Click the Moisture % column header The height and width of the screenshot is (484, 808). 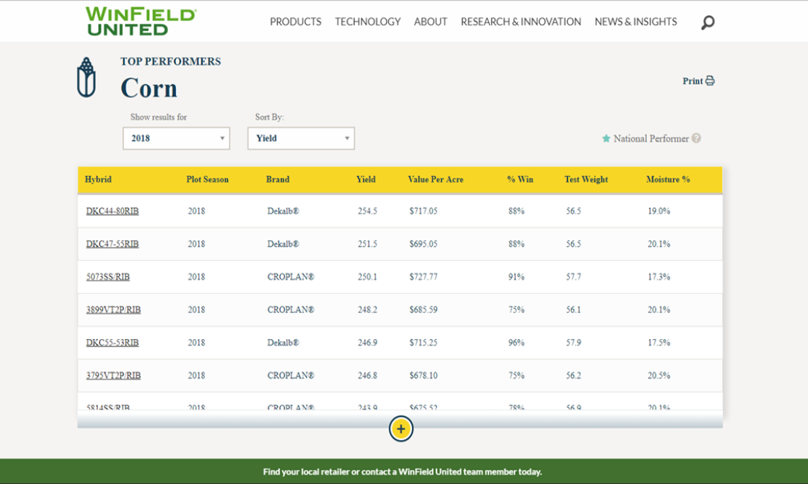[668, 180]
